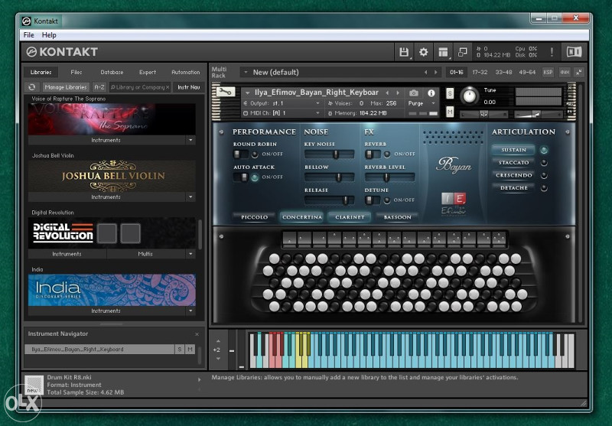The width and height of the screenshot is (612, 426).
Task: Select the Crescendo articulation button
Action: pyautogui.click(x=514, y=175)
